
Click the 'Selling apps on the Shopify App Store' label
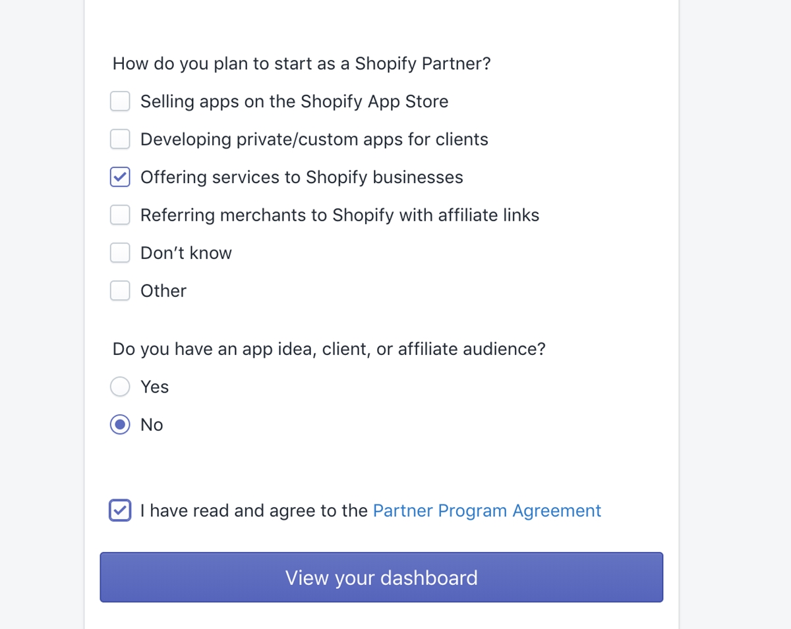click(295, 101)
